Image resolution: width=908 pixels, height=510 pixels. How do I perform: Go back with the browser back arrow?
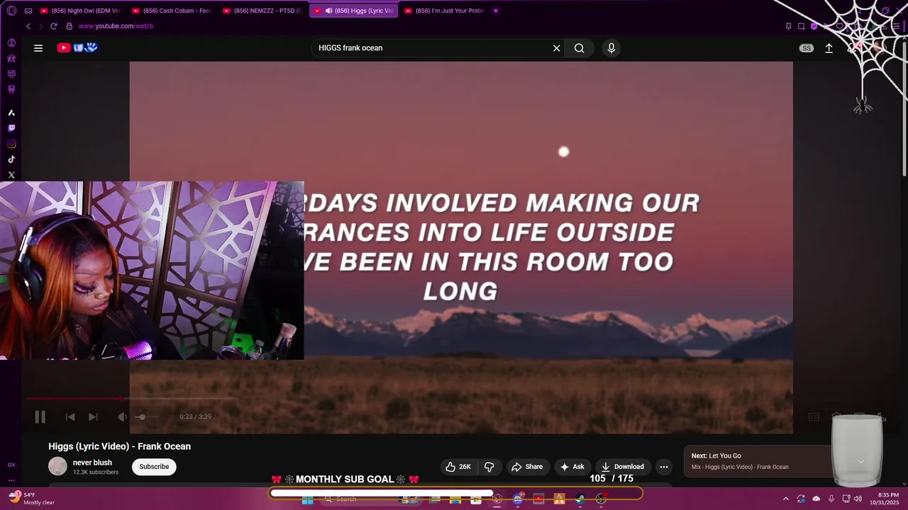tap(28, 26)
